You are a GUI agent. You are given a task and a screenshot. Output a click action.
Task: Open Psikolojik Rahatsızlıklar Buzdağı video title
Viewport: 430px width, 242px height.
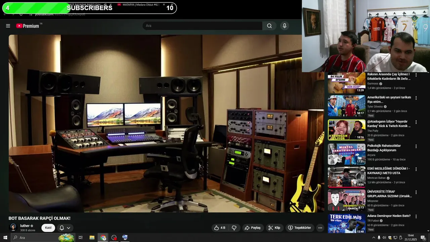point(384,148)
